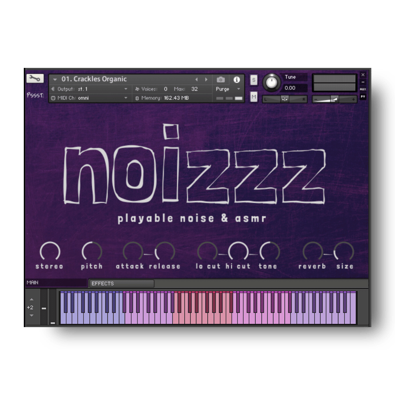Click Max voices value 32
This screenshot has height=395, width=395.
pos(194,89)
